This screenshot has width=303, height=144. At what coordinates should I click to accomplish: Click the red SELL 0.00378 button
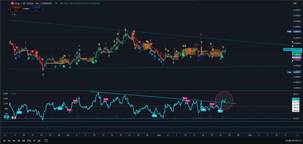[x=16, y=9]
